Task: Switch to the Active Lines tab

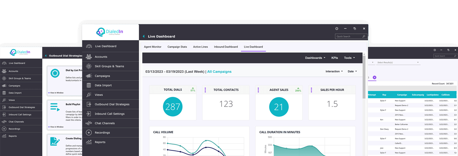Action: (201, 47)
